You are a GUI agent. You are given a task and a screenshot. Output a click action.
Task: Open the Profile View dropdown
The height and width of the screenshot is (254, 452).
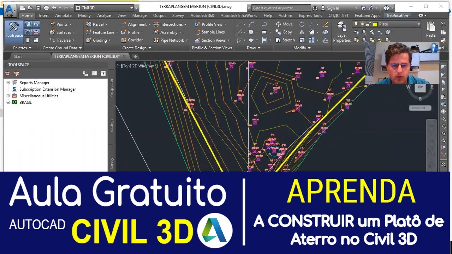(212, 24)
